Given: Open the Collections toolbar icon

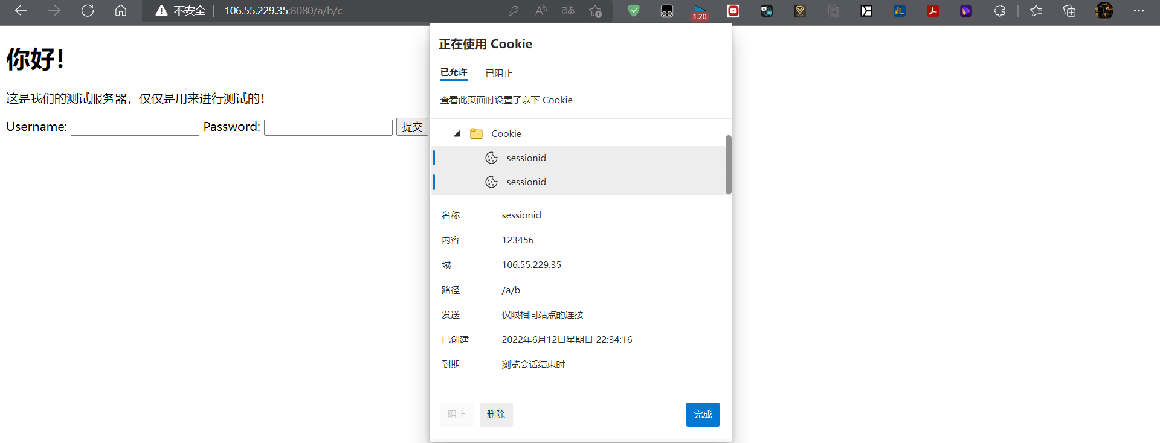Looking at the screenshot, I should pyautogui.click(x=1069, y=11).
